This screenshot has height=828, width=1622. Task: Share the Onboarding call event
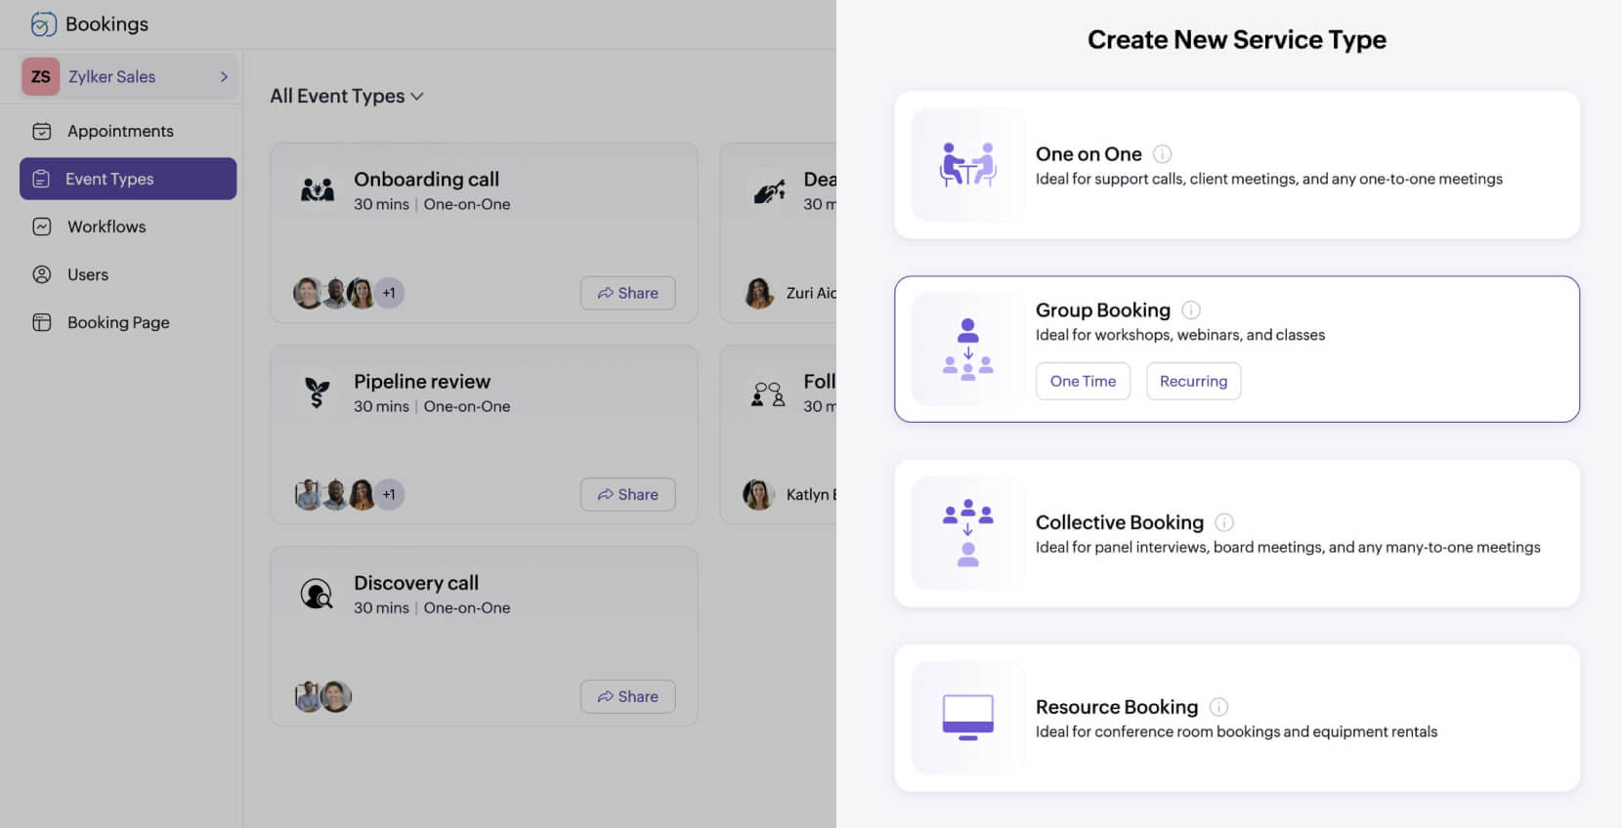tap(628, 293)
